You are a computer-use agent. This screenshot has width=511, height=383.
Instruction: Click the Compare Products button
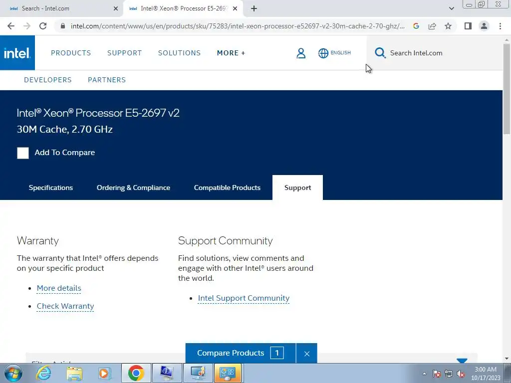click(x=241, y=353)
